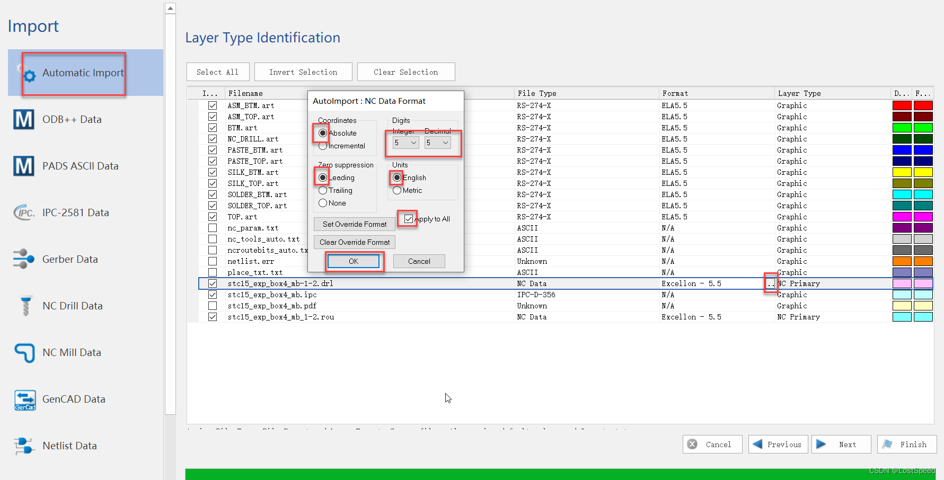Viewport: 944px width, 480px height.
Task: Open the NC Drill Data icon
Action: point(25,306)
